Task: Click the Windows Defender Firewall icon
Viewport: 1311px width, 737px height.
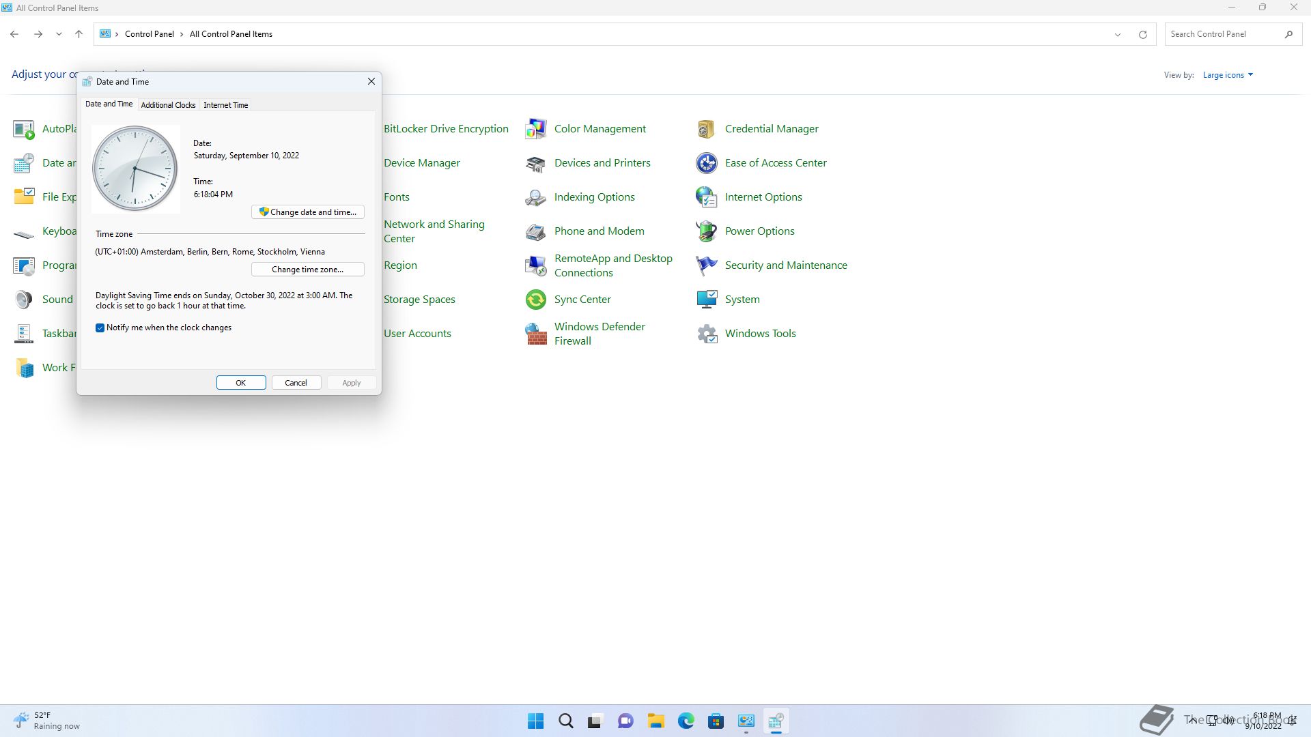Action: (536, 334)
